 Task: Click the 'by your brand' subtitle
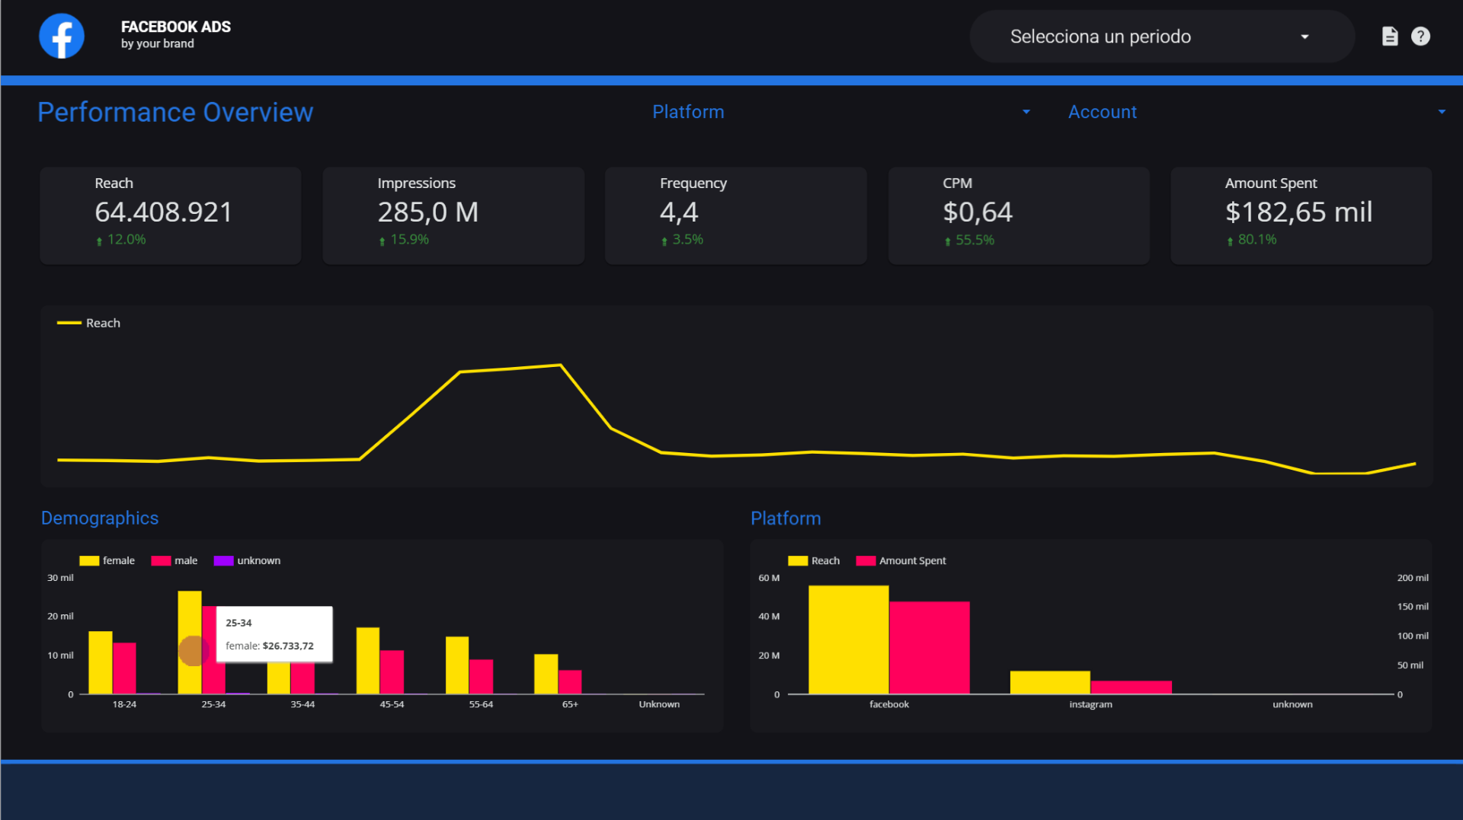[158, 44]
